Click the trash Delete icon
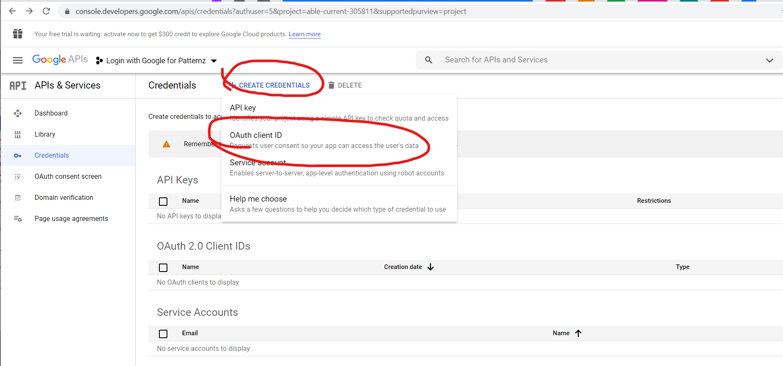The height and width of the screenshot is (366, 783). point(331,85)
